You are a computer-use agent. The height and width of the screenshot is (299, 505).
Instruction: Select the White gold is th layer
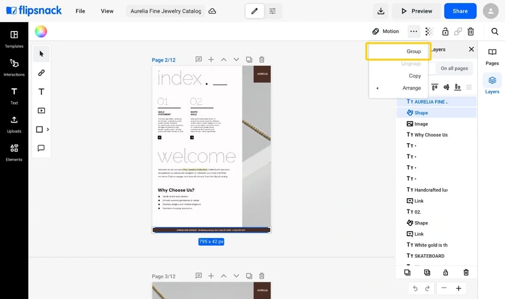point(436,245)
